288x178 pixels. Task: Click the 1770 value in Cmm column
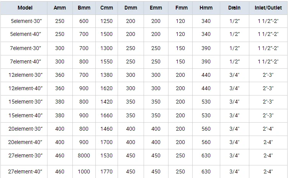point(106,172)
